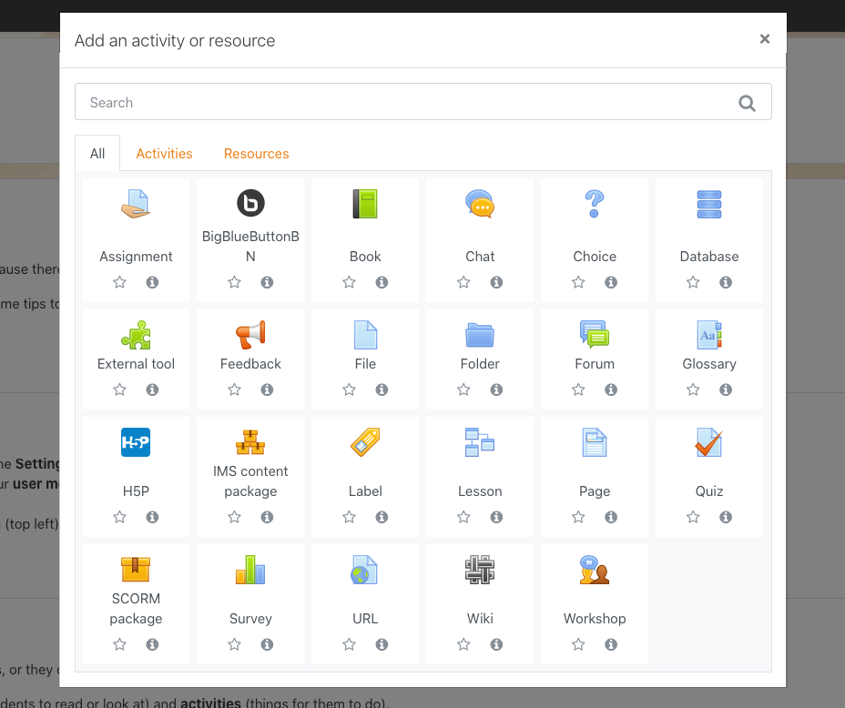Show info about Glossary

pyautogui.click(x=726, y=389)
